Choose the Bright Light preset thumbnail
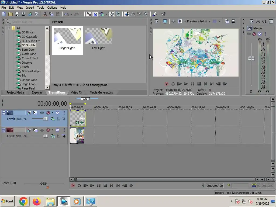The height and width of the screenshot is (207, 276). coord(67,36)
